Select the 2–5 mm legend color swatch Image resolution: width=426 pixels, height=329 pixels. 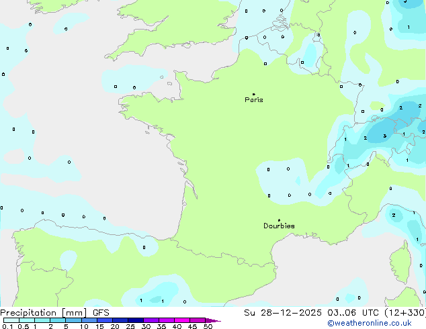click(58, 320)
